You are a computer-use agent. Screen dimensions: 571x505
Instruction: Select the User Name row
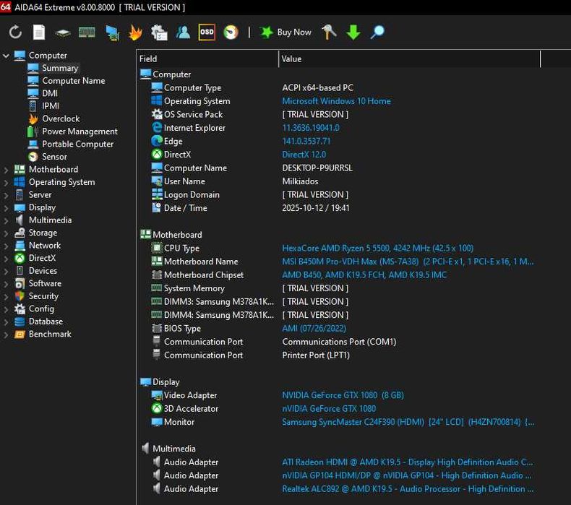pyautogui.click(x=339, y=181)
